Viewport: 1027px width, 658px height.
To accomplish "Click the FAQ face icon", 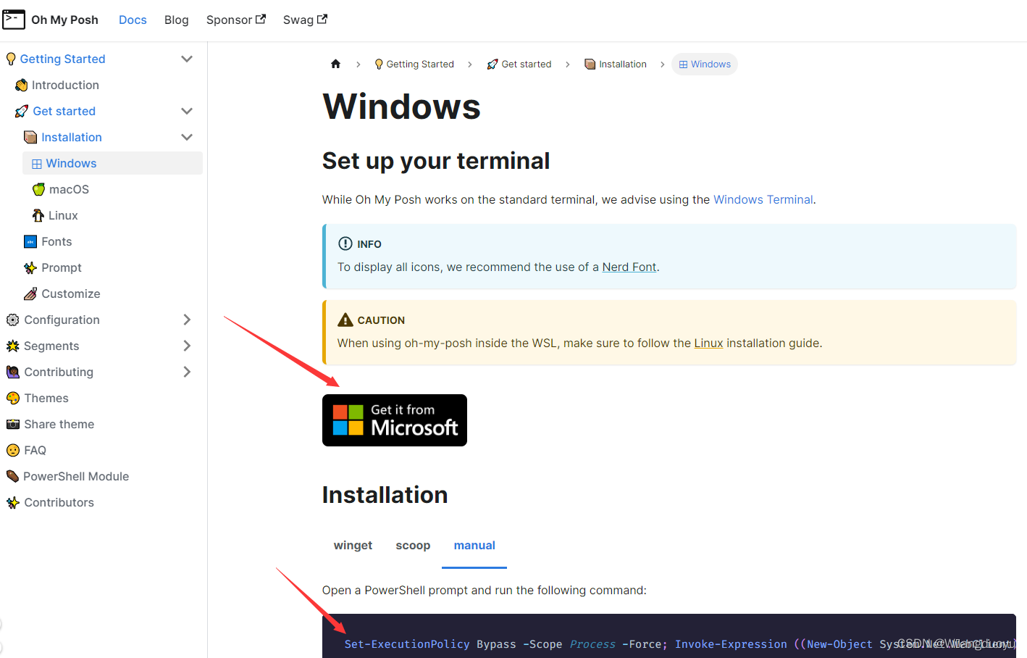I will tap(13, 450).
